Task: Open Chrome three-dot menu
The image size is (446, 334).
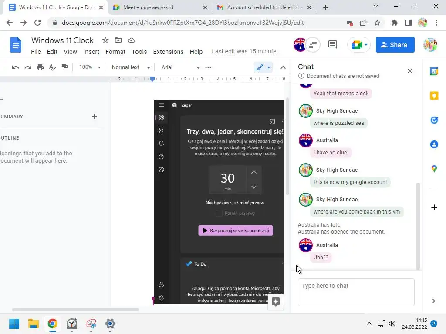Action: tap(436, 23)
